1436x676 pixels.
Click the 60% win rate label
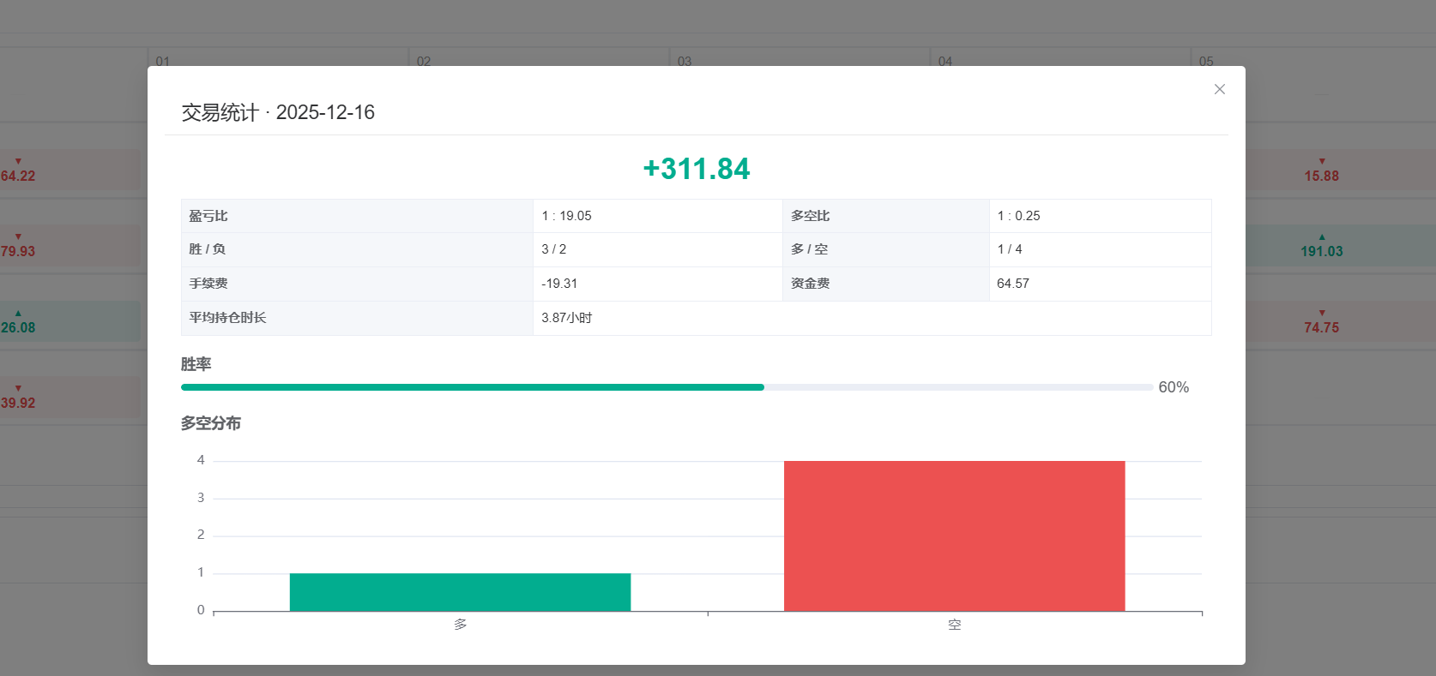[1173, 387]
